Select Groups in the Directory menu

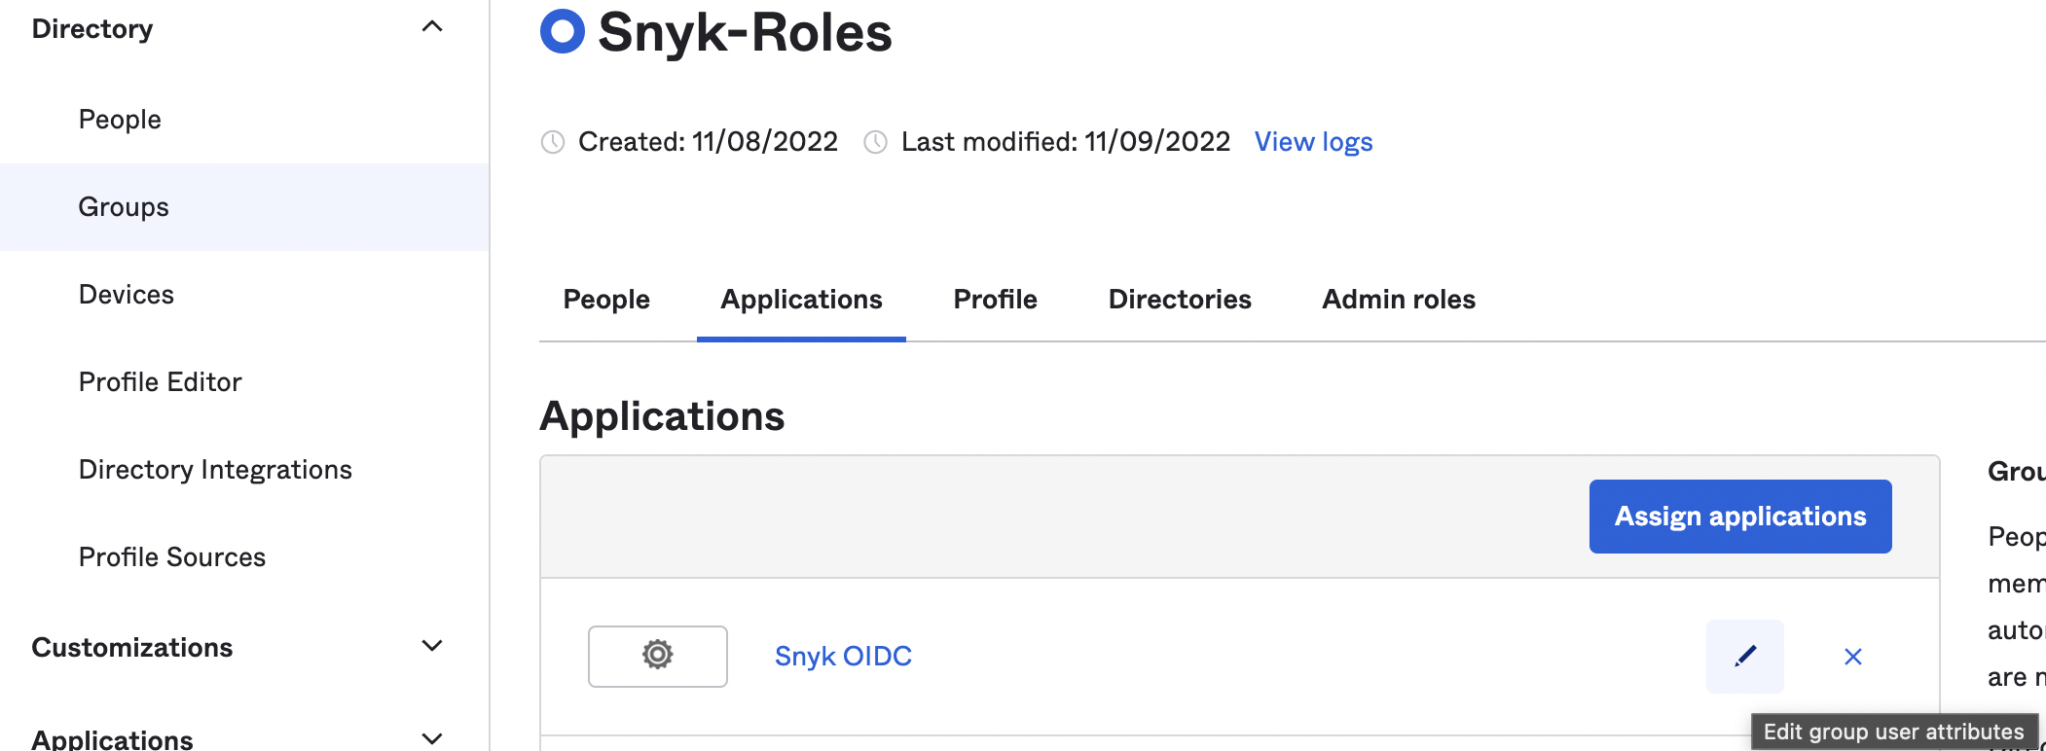click(124, 207)
